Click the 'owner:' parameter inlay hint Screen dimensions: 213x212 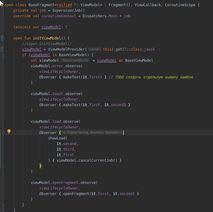pos(95,49)
